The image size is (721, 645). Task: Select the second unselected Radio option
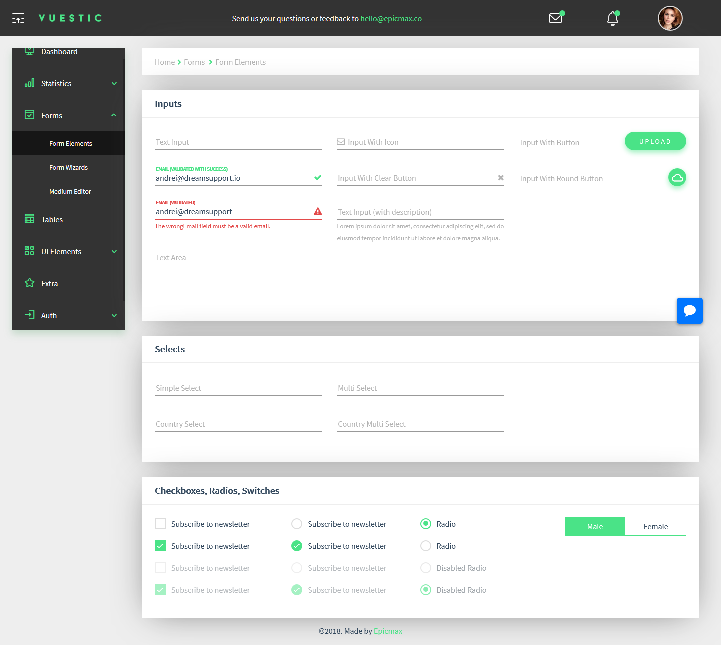(426, 546)
